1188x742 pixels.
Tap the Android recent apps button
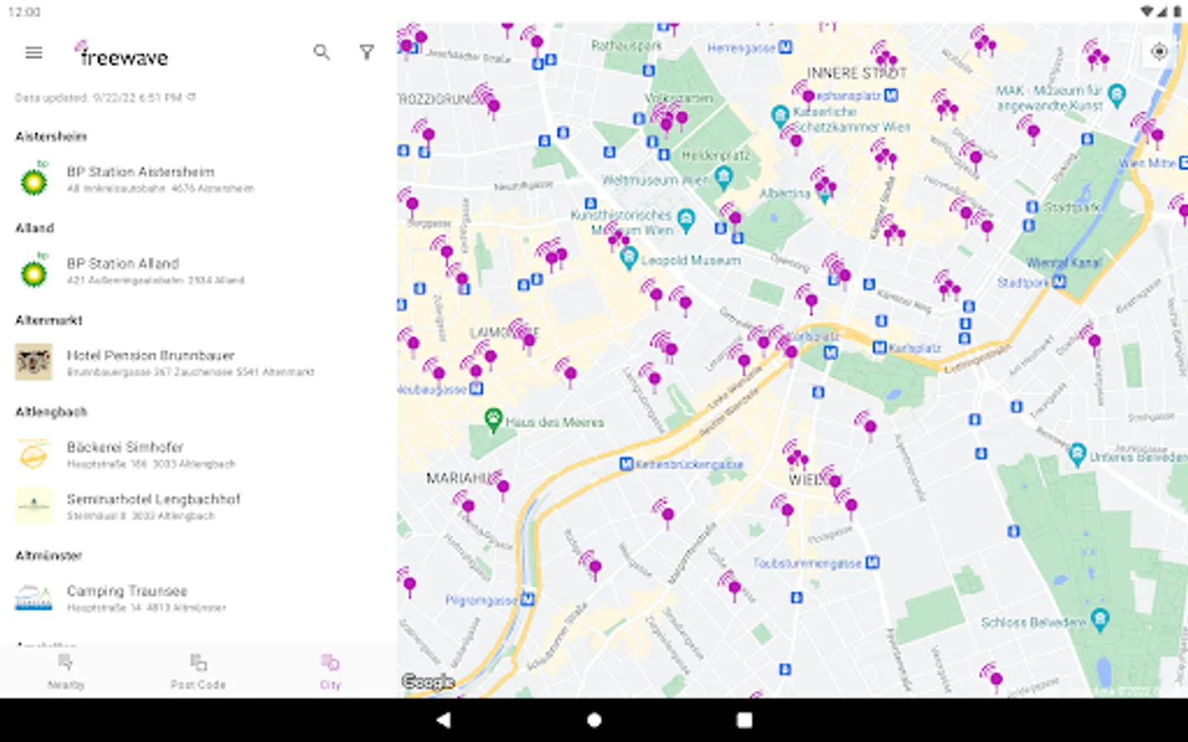tap(744, 720)
